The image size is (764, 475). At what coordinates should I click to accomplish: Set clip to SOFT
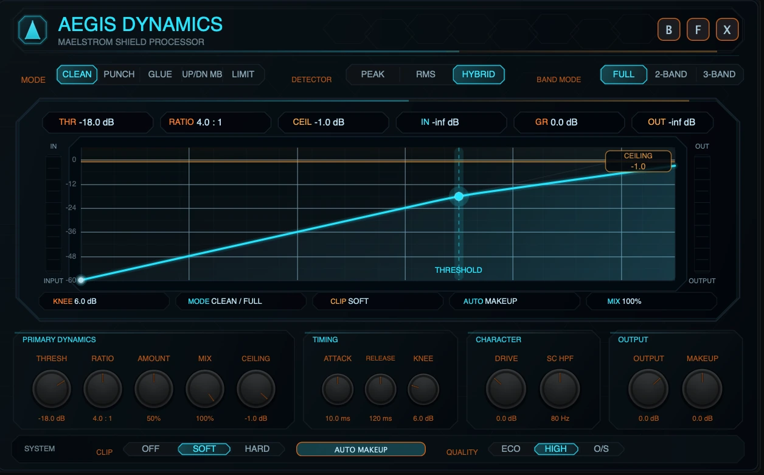pos(204,449)
